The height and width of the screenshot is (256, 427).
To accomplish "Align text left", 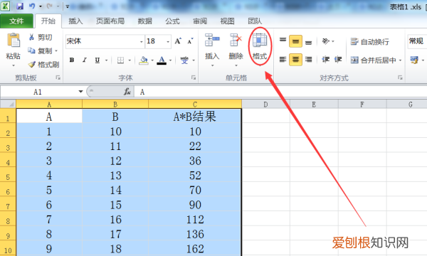I will (283, 59).
